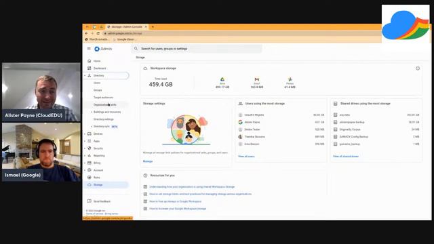Click Alister Payne's video thumbnail

[x=41, y=92]
